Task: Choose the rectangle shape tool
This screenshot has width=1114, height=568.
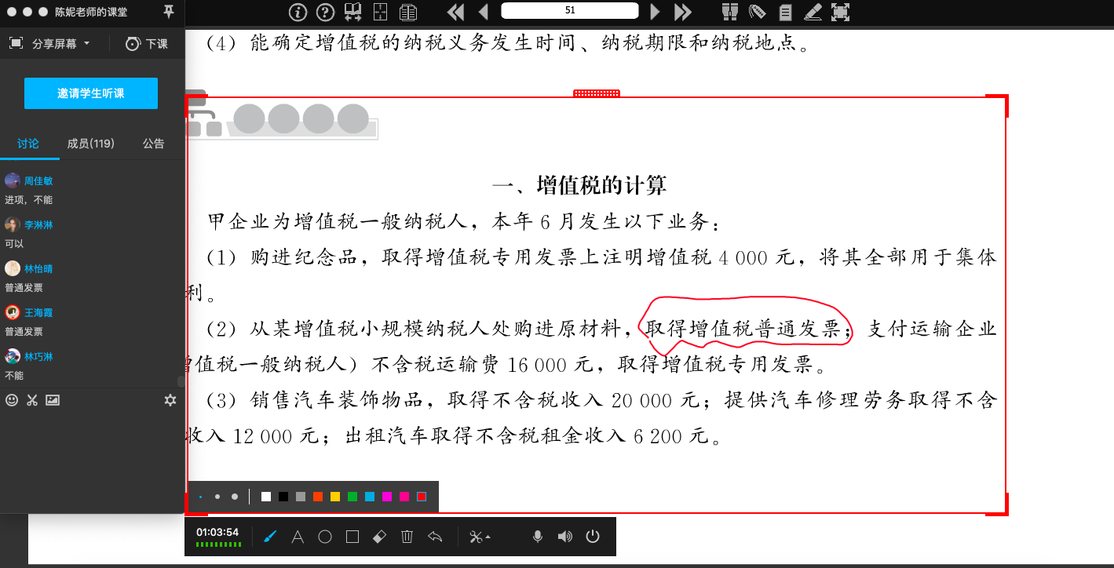Action: [352, 537]
